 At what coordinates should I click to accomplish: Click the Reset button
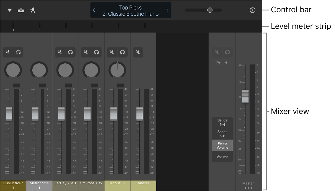click(x=222, y=63)
